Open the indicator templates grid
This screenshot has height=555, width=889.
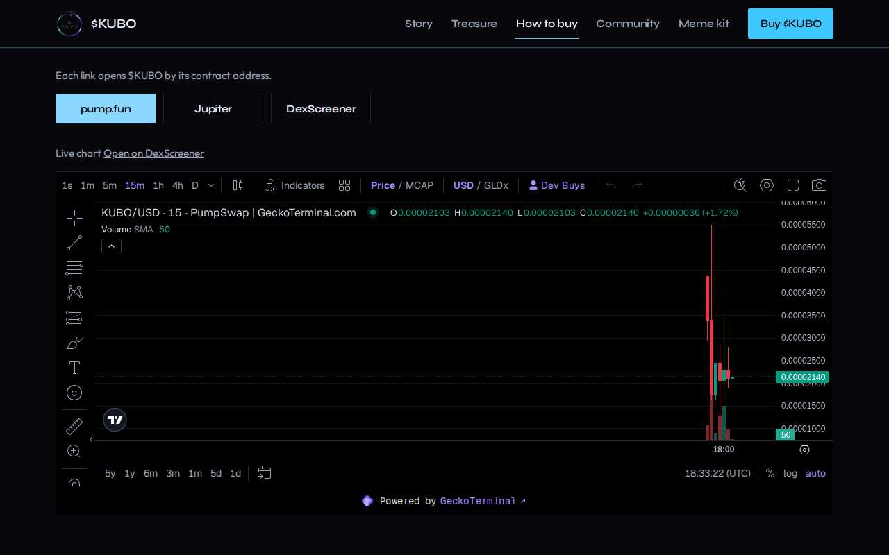[344, 185]
